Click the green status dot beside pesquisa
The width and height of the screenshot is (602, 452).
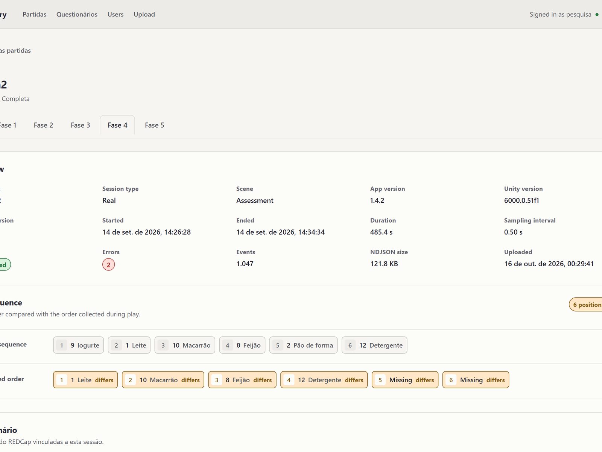coord(597,15)
